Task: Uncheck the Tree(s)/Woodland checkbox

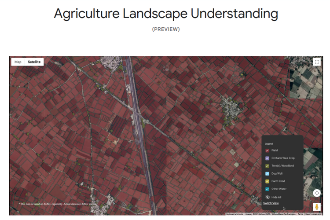Action: (267, 166)
